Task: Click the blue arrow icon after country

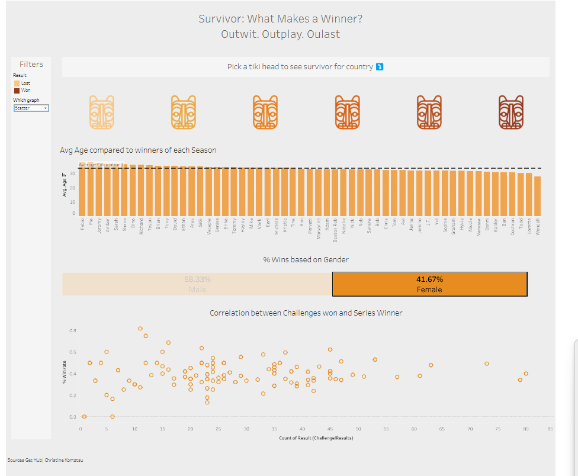Action: click(380, 67)
